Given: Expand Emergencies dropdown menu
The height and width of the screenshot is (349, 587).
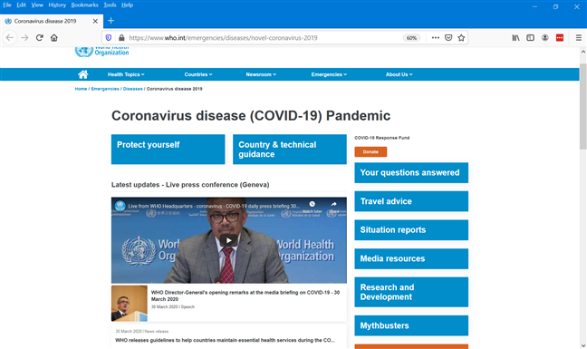Looking at the screenshot, I should [x=329, y=74].
